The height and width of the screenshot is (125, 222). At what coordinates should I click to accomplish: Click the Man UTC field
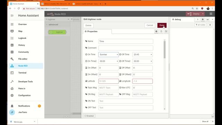coord(143,88)
